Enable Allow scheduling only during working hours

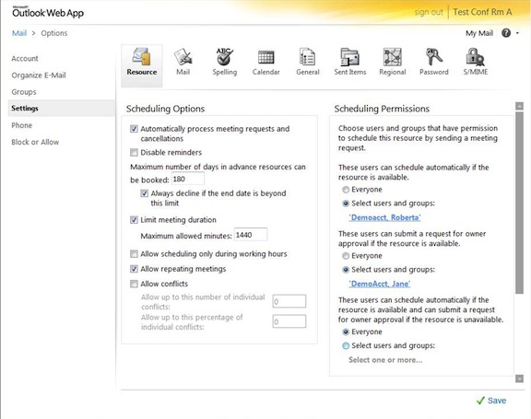point(134,254)
